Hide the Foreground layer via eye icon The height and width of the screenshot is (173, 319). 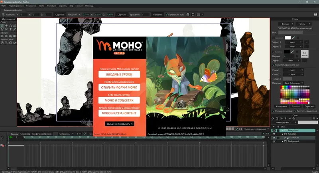[x=274, y=130]
